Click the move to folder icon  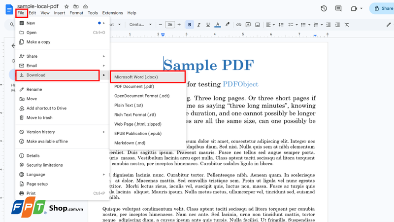point(76,6)
